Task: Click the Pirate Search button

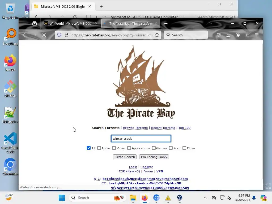Action: point(125,157)
